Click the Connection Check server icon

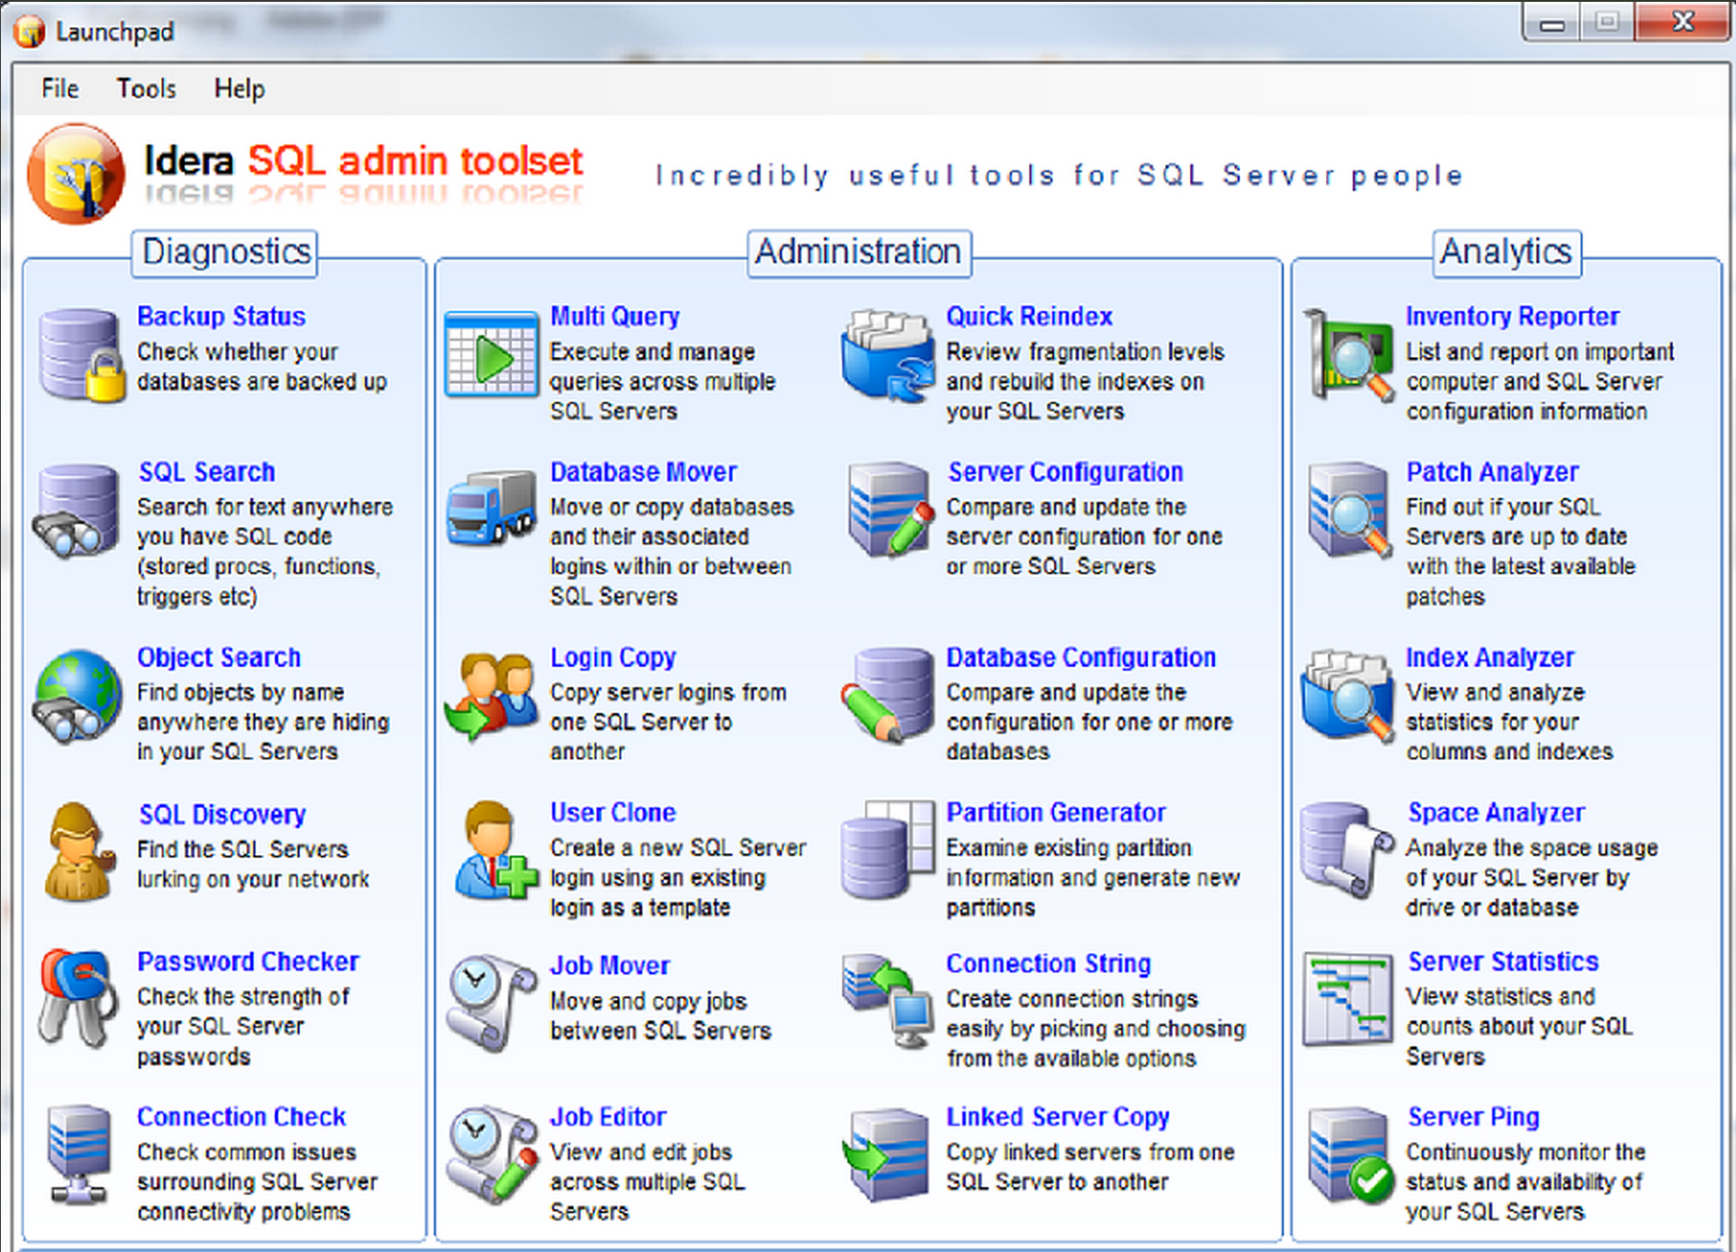coord(78,1155)
